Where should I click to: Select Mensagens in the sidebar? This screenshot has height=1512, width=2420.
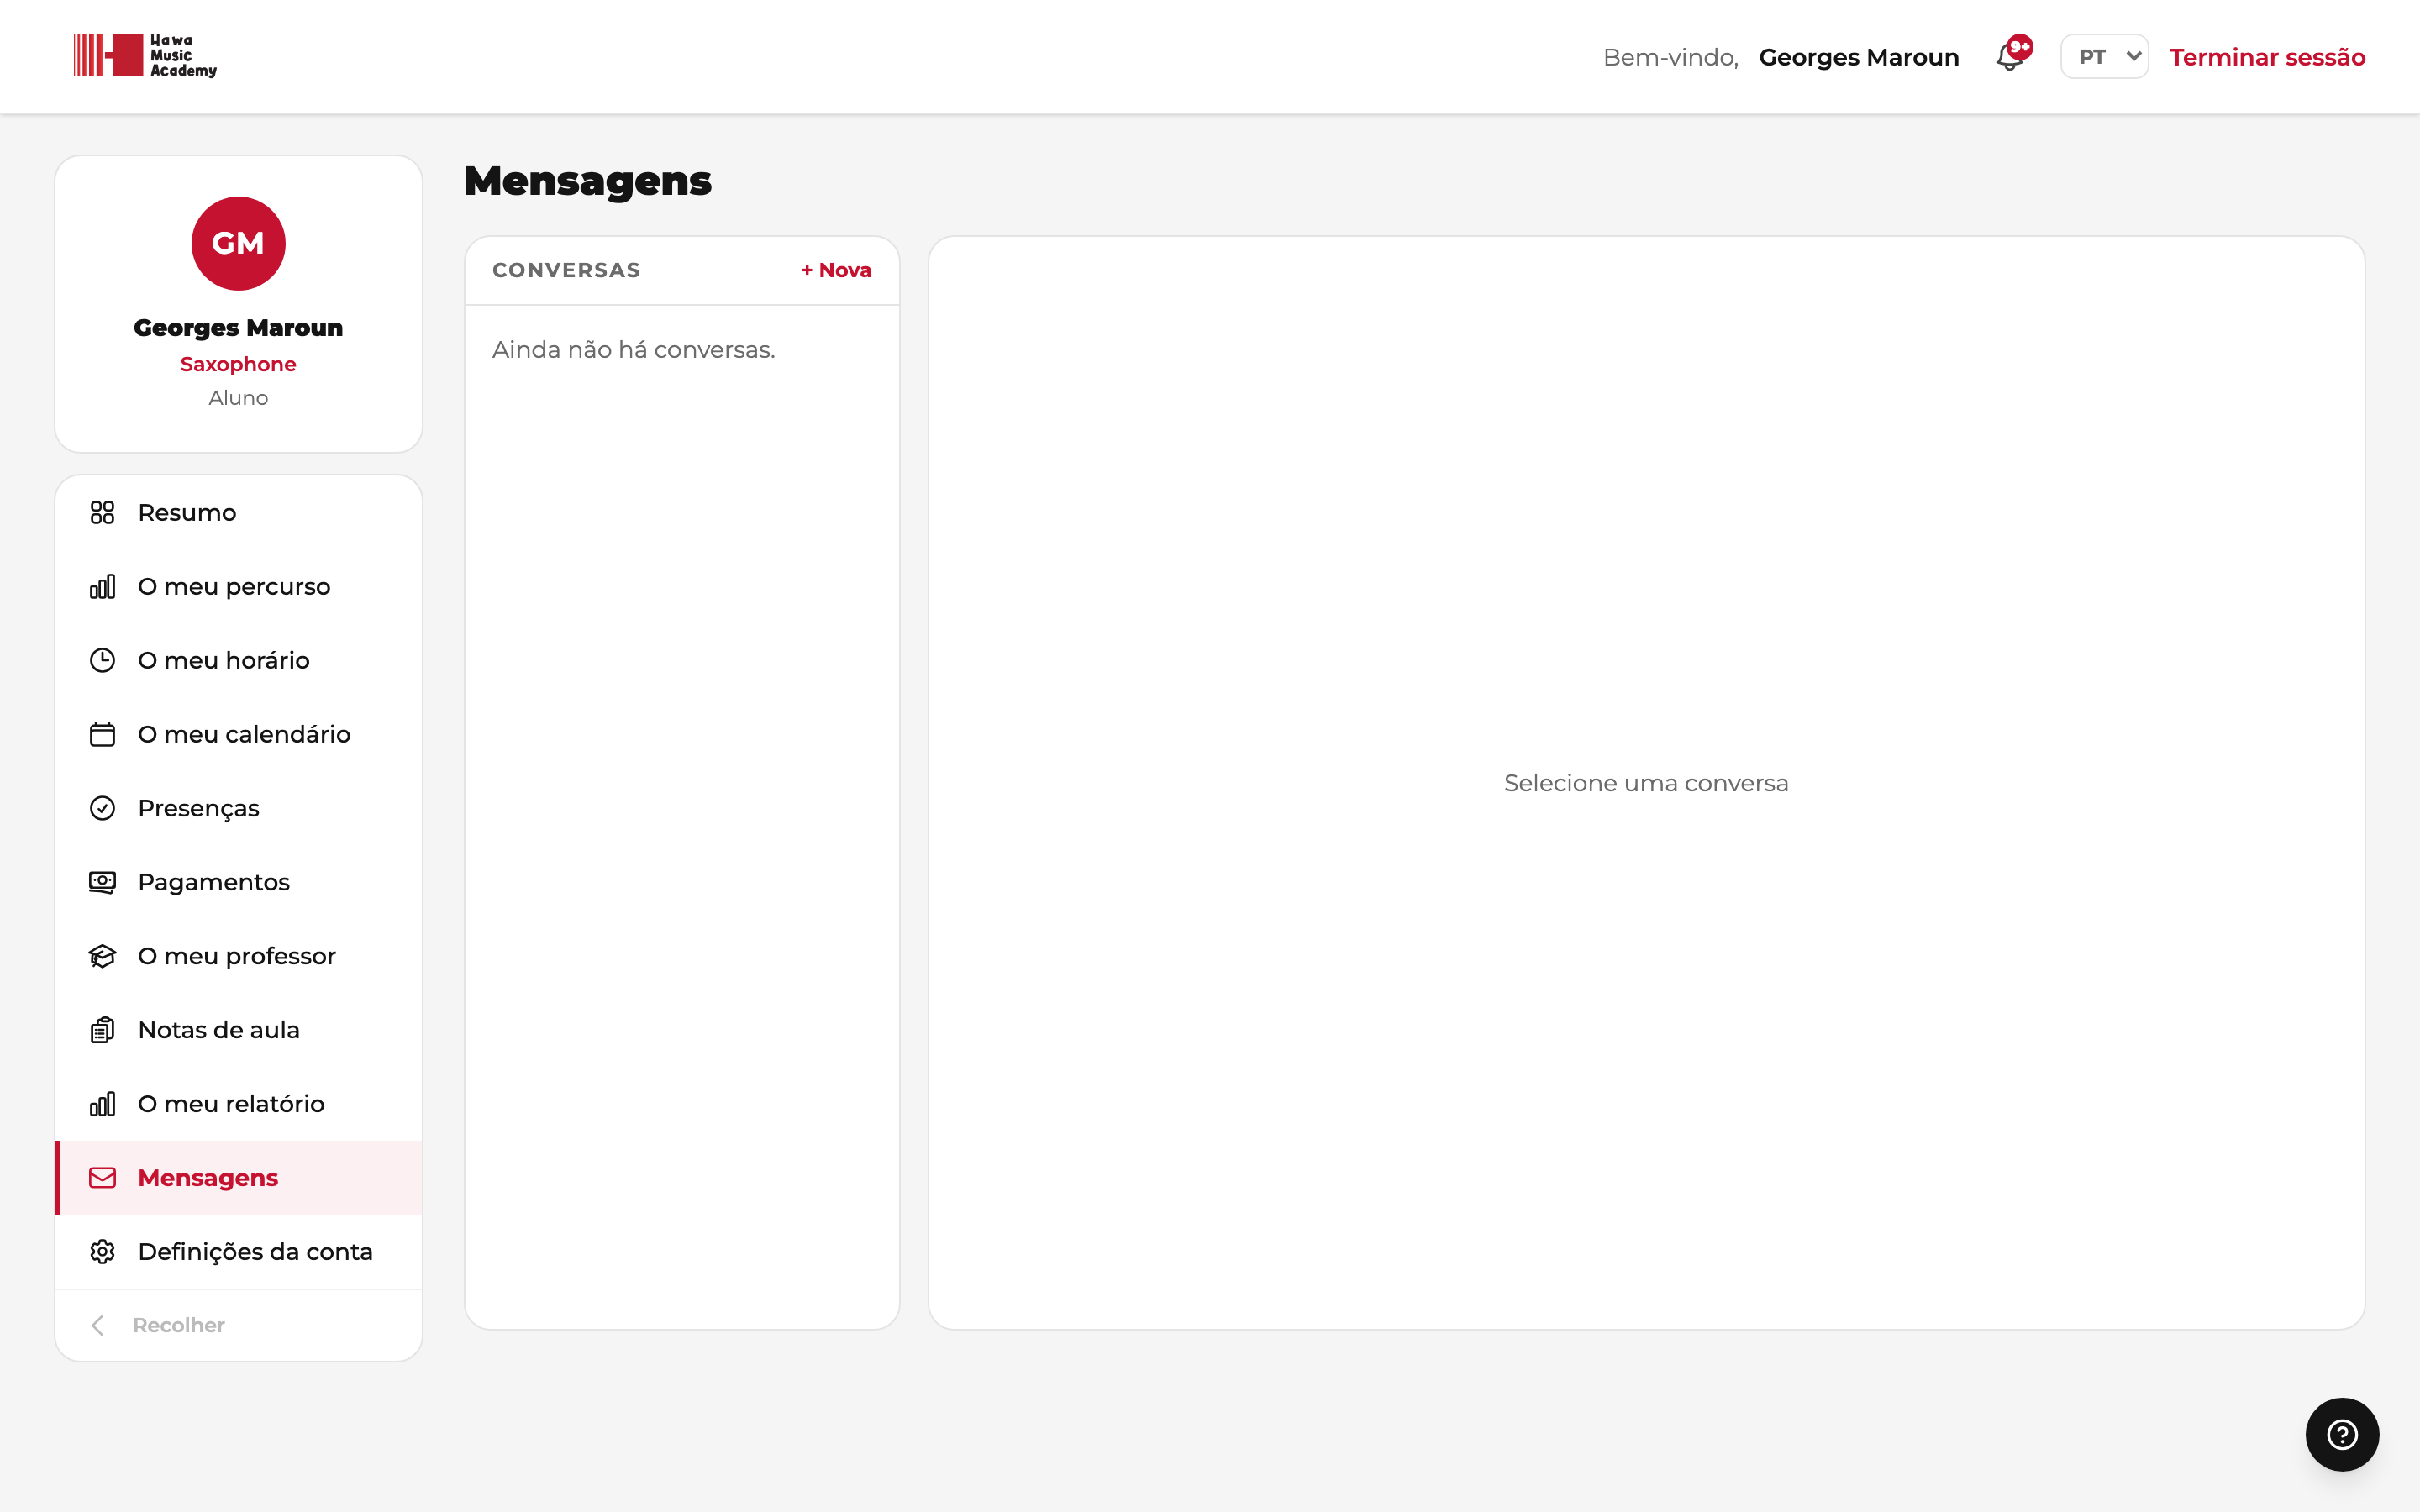click(239, 1178)
